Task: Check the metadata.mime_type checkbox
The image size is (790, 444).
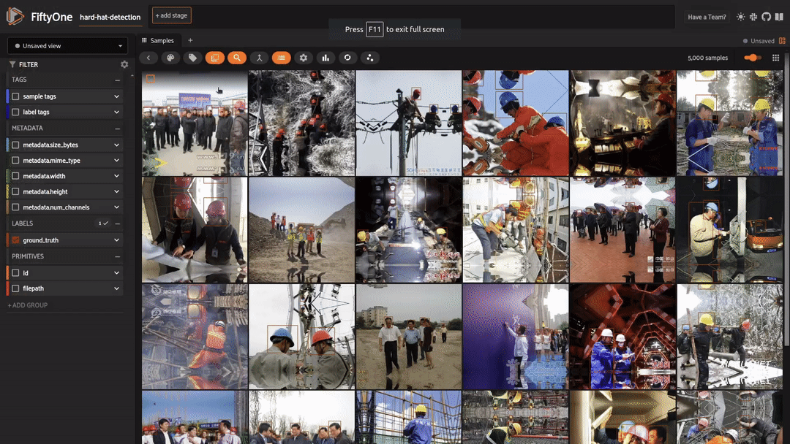Action: click(15, 161)
